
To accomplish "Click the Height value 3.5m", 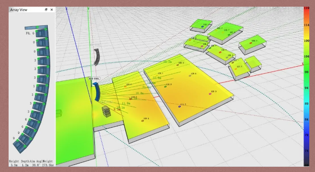I will (x=14, y=165).
